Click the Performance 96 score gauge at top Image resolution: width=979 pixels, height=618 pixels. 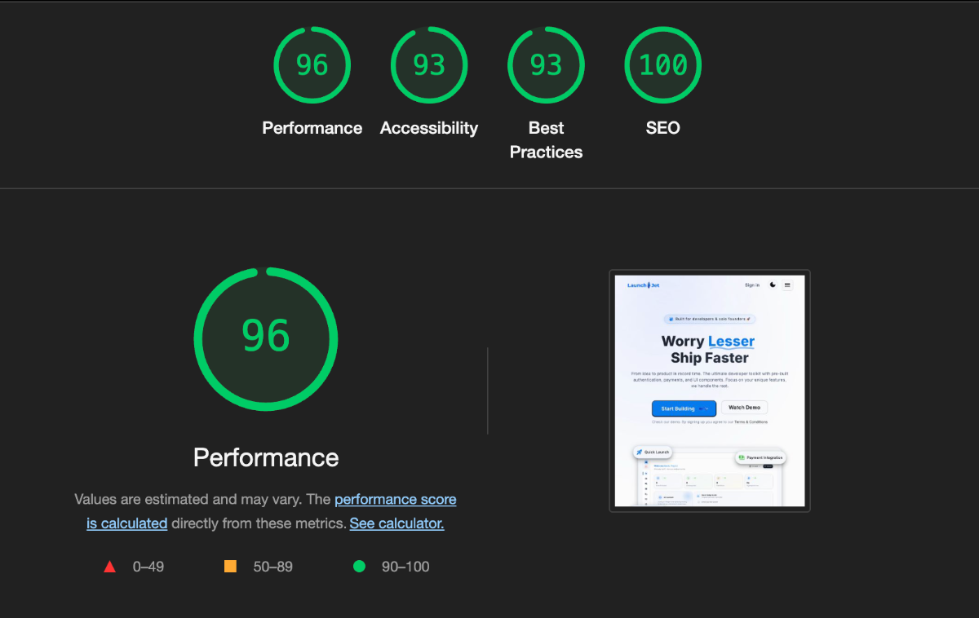pos(312,65)
